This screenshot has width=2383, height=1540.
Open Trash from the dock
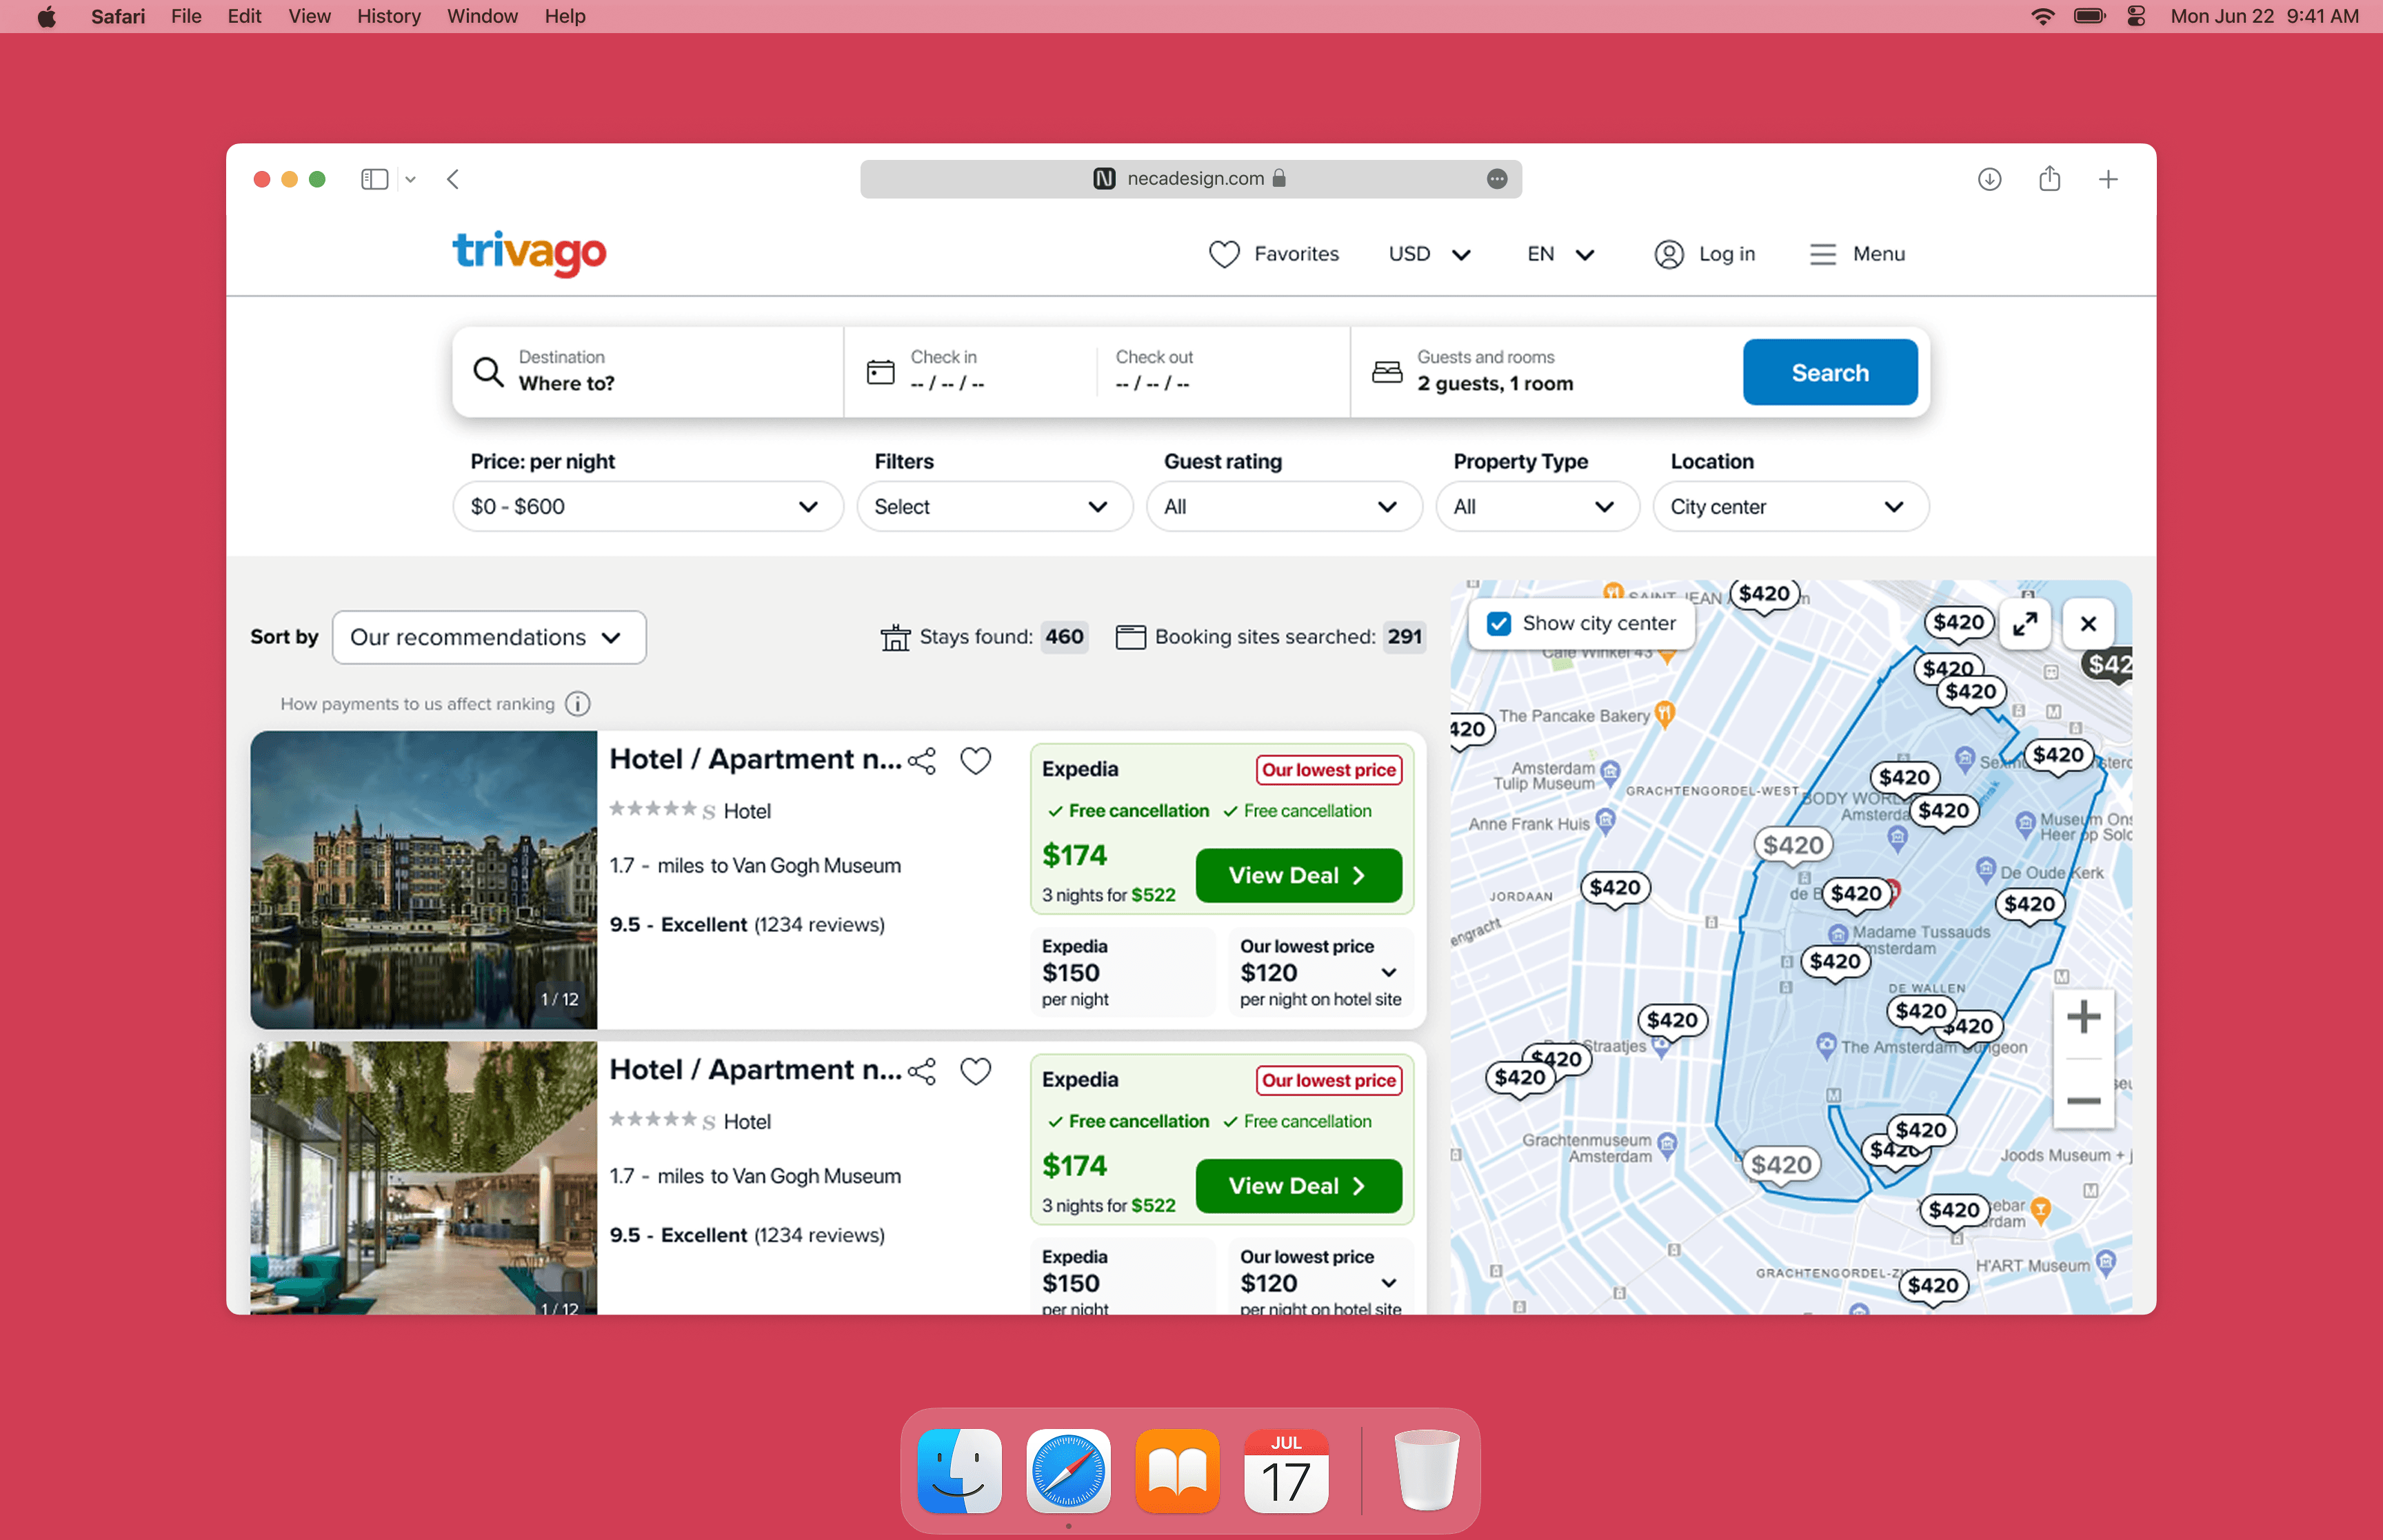[1426, 1471]
